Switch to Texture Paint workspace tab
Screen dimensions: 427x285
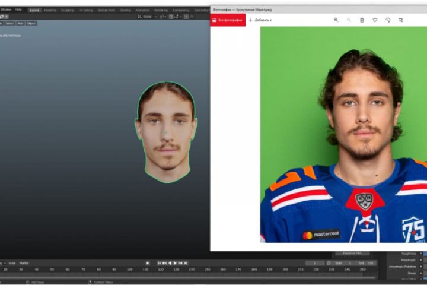click(x=107, y=10)
